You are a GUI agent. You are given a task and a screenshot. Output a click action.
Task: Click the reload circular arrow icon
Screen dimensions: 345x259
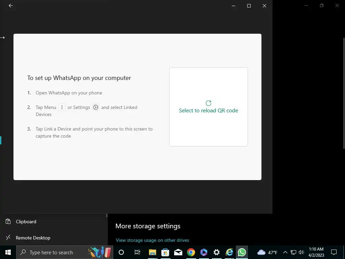pos(208,103)
